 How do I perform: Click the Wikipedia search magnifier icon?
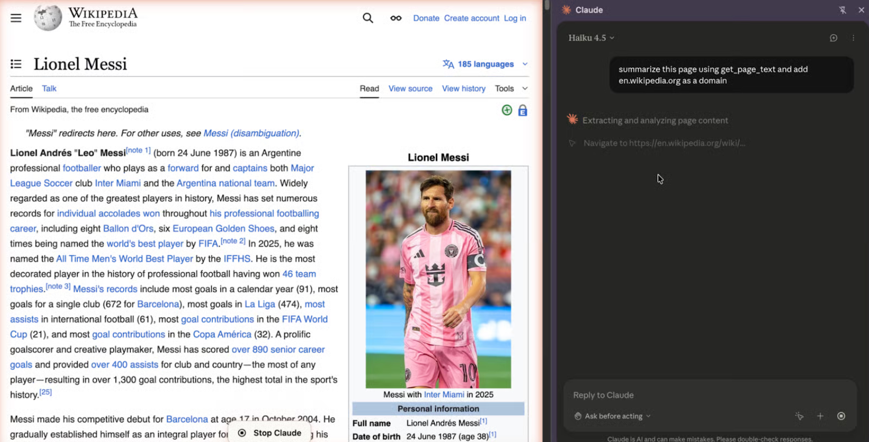[x=367, y=18]
